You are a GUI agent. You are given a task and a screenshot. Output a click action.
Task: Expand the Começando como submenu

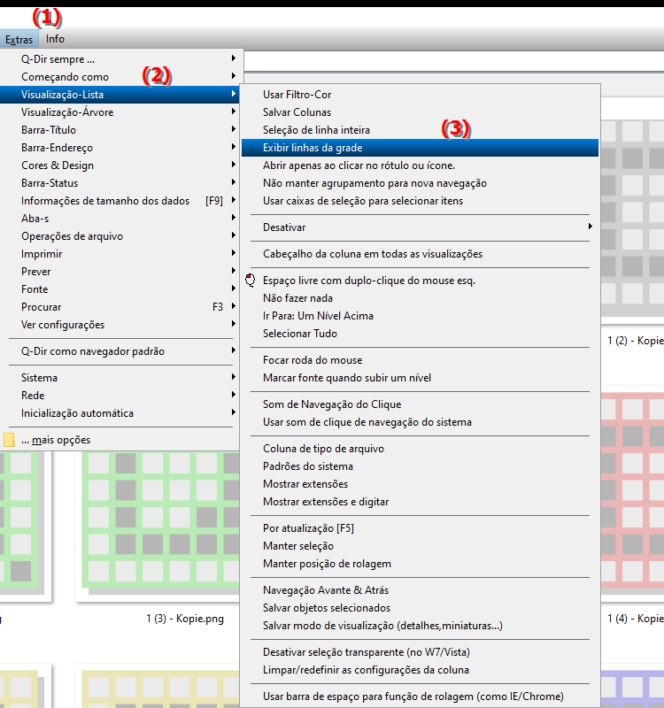coord(120,77)
